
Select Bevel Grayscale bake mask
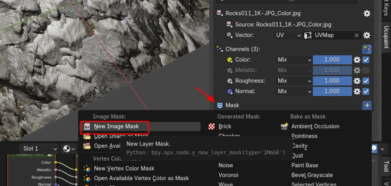coord(312,175)
